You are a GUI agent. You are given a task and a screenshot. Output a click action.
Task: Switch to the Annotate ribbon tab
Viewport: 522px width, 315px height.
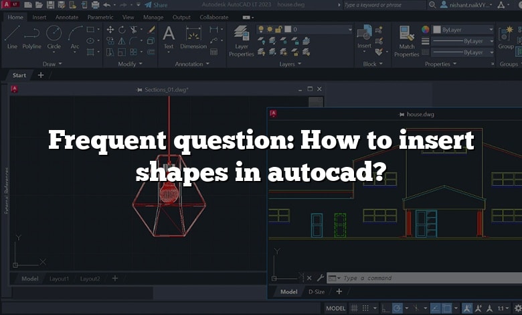[x=66, y=17]
